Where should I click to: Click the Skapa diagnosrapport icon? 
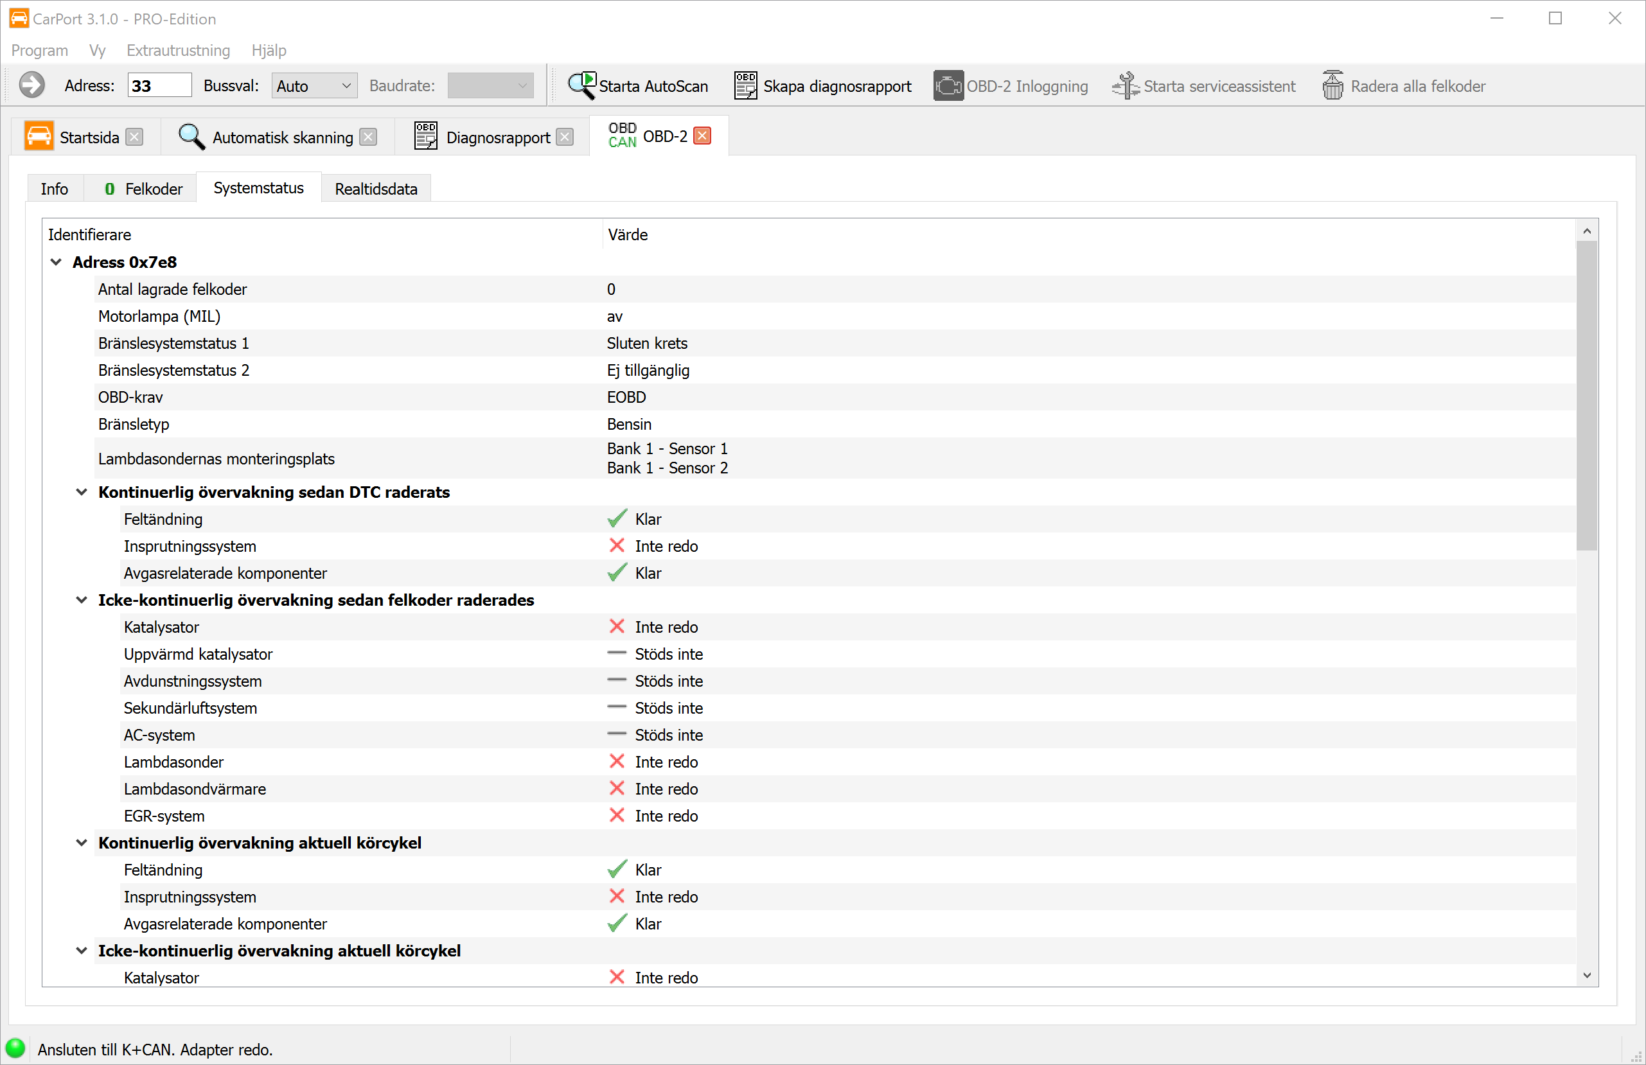coord(745,86)
